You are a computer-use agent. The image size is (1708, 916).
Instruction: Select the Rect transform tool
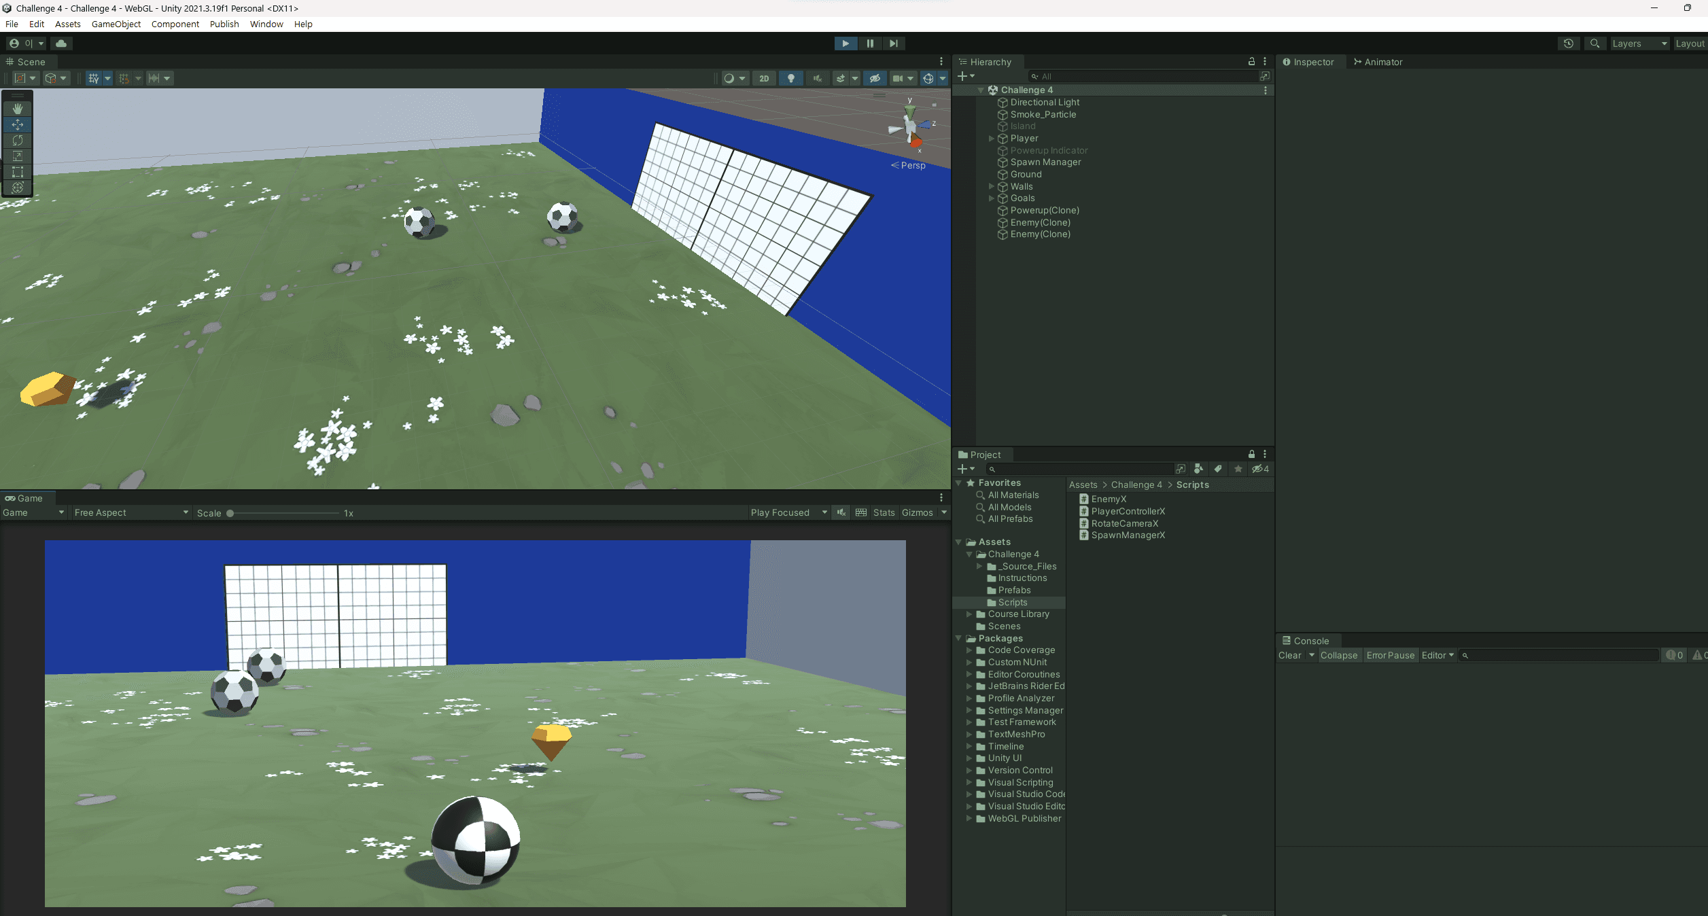tap(18, 172)
